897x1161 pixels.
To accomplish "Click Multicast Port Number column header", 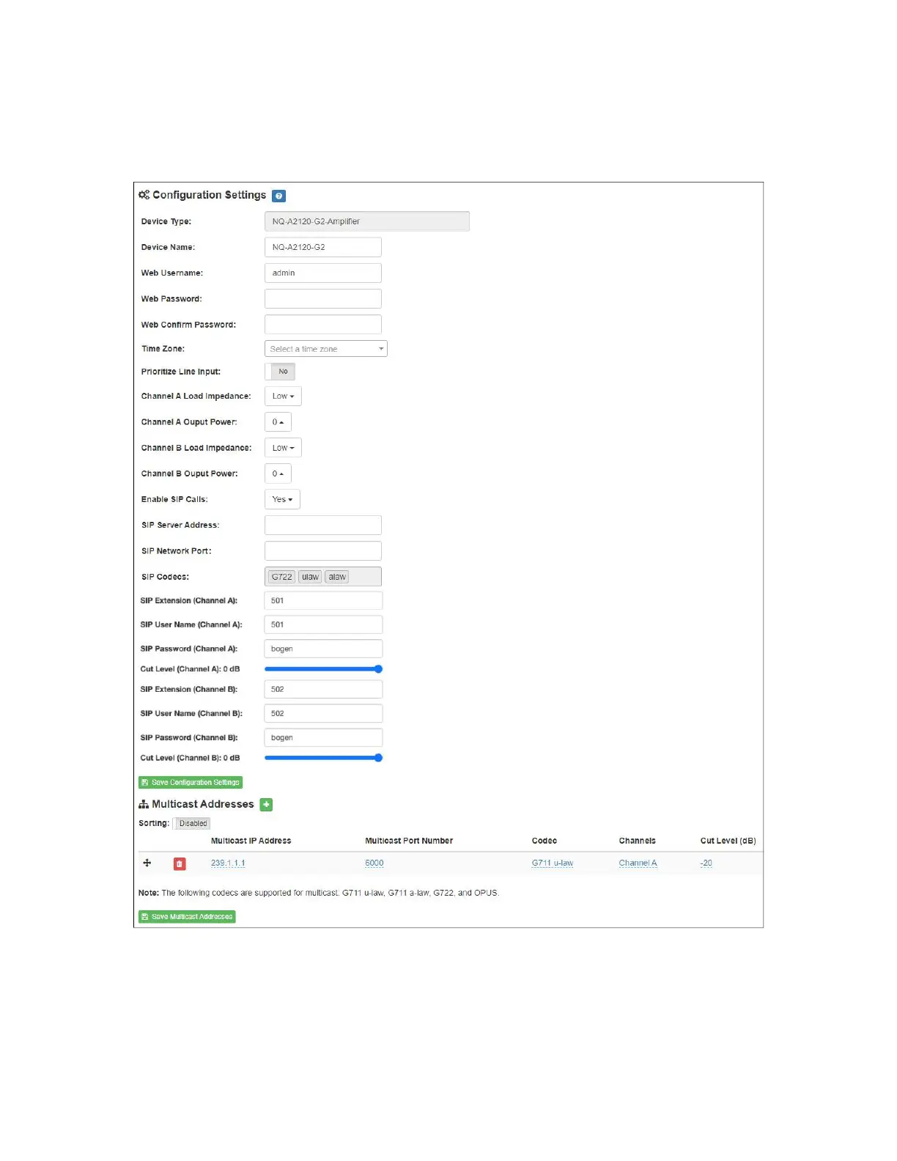I will tap(409, 841).
